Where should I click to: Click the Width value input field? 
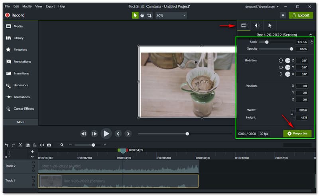(301, 110)
